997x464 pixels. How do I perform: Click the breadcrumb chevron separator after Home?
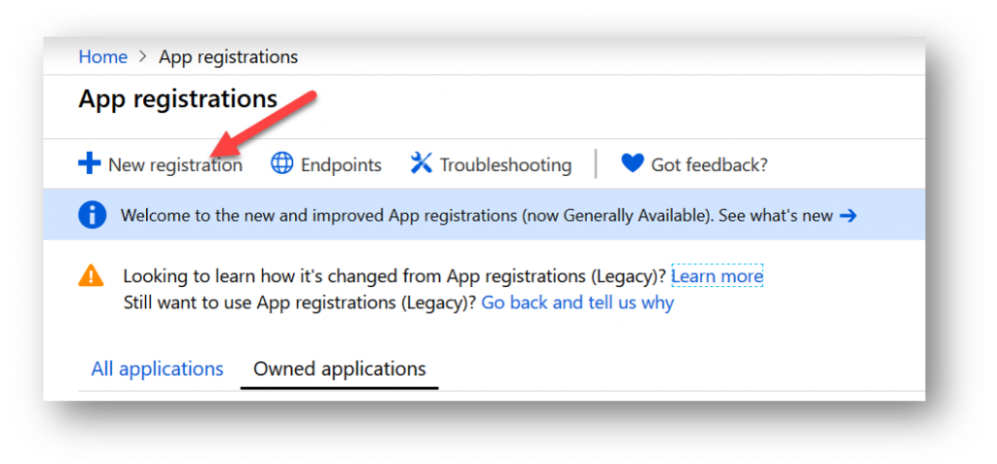pyautogui.click(x=144, y=57)
